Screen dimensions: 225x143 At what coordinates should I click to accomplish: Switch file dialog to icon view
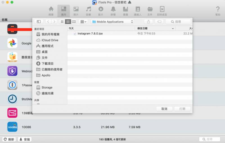pyautogui.click(x=62, y=22)
